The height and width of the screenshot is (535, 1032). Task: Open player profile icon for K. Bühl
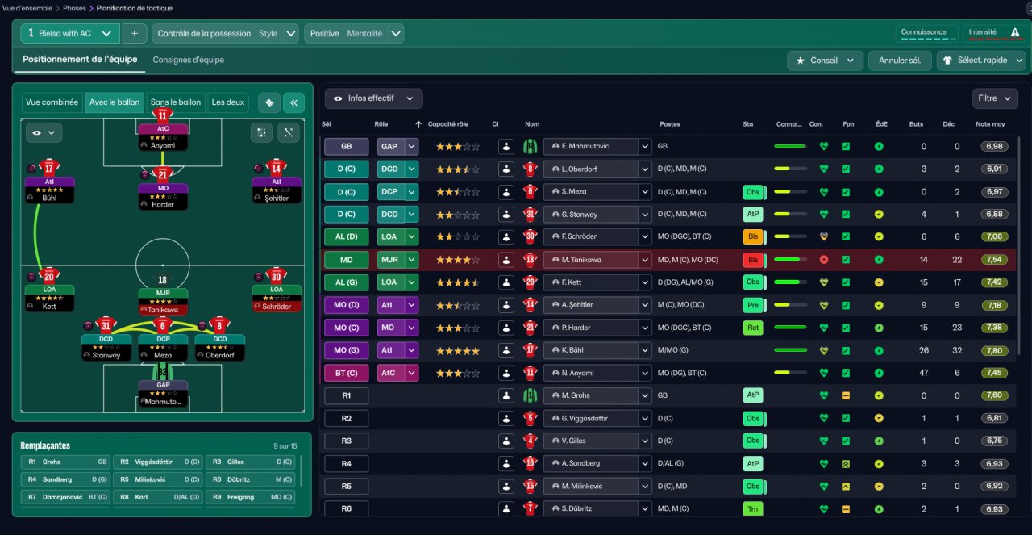pos(506,350)
